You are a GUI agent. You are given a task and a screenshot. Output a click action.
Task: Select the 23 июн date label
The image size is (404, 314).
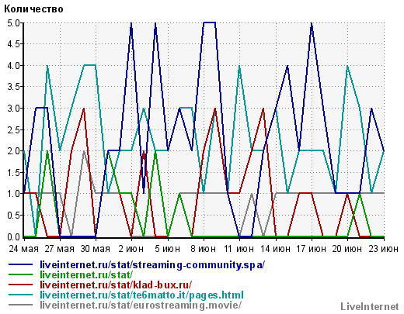pyautogui.click(x=383, y=249)
